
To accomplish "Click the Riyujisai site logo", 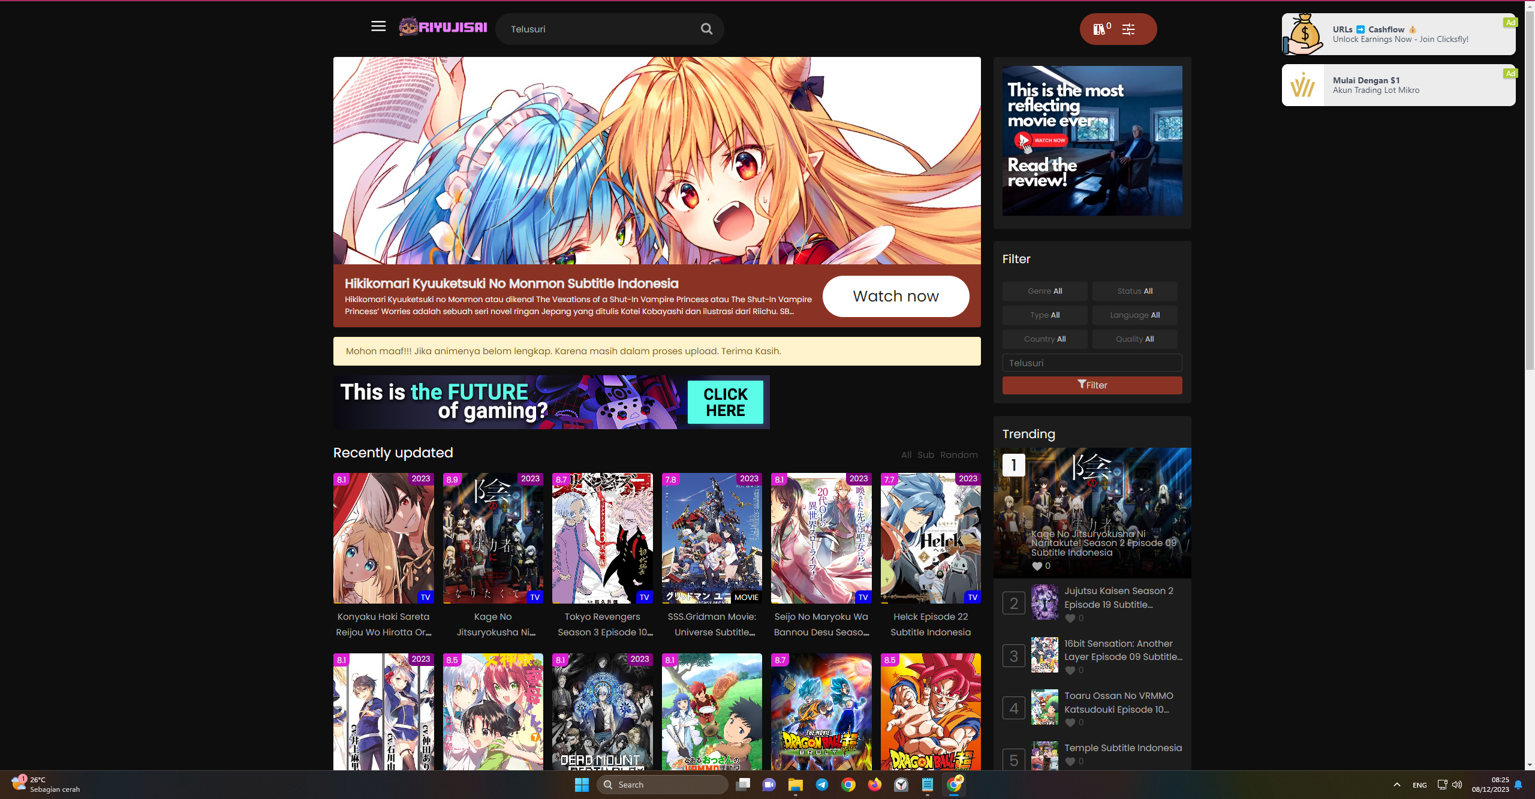I will pyautogui.click(x=444, y=26).
